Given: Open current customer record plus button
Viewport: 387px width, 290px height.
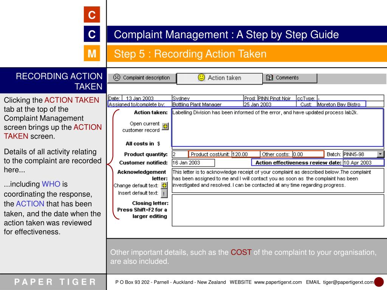Looking at the screenshot, I should [x=165, y=126].
